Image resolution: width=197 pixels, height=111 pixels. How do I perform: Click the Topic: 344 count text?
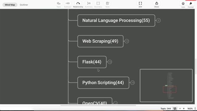tap(166, 109)
